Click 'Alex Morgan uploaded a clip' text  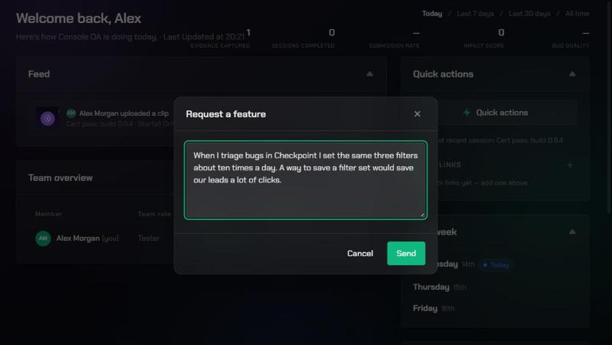point(124,113)
